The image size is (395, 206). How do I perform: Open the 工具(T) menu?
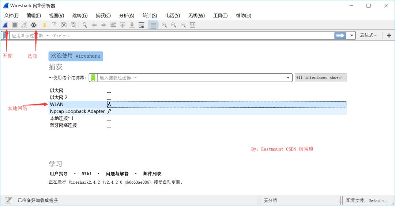(x=221, y=16)
